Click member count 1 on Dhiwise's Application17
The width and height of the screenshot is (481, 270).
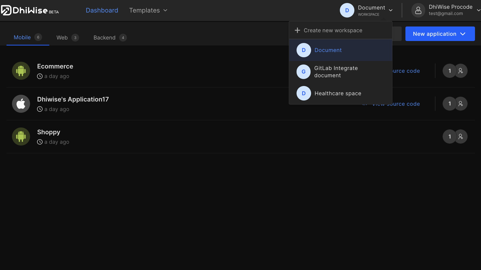[449, 104]
